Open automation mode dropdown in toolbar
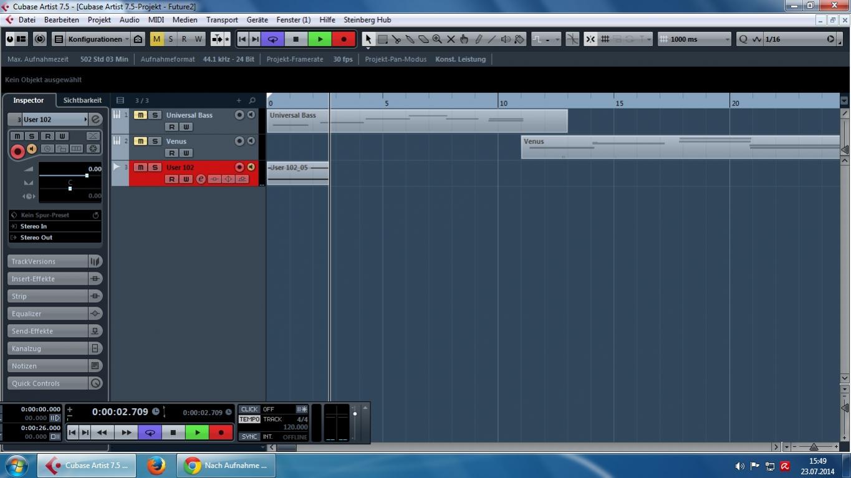 tap(546, 39)
